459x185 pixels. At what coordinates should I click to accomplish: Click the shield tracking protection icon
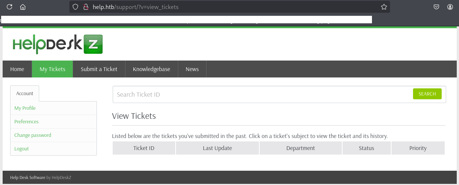click(75, 7)
